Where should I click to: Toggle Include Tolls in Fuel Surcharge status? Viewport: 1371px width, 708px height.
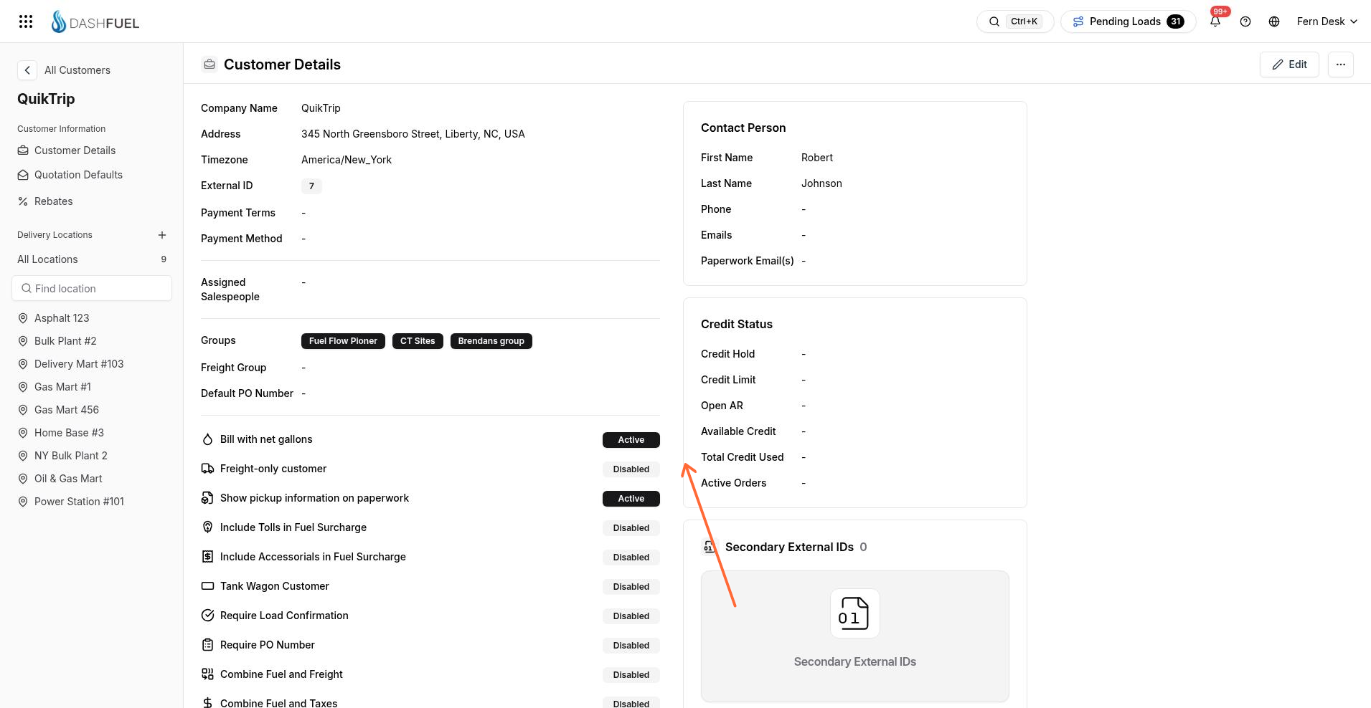[x=631, y=528]
